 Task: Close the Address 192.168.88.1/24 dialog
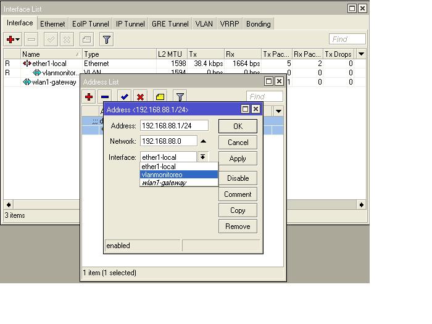click(255, 109)
